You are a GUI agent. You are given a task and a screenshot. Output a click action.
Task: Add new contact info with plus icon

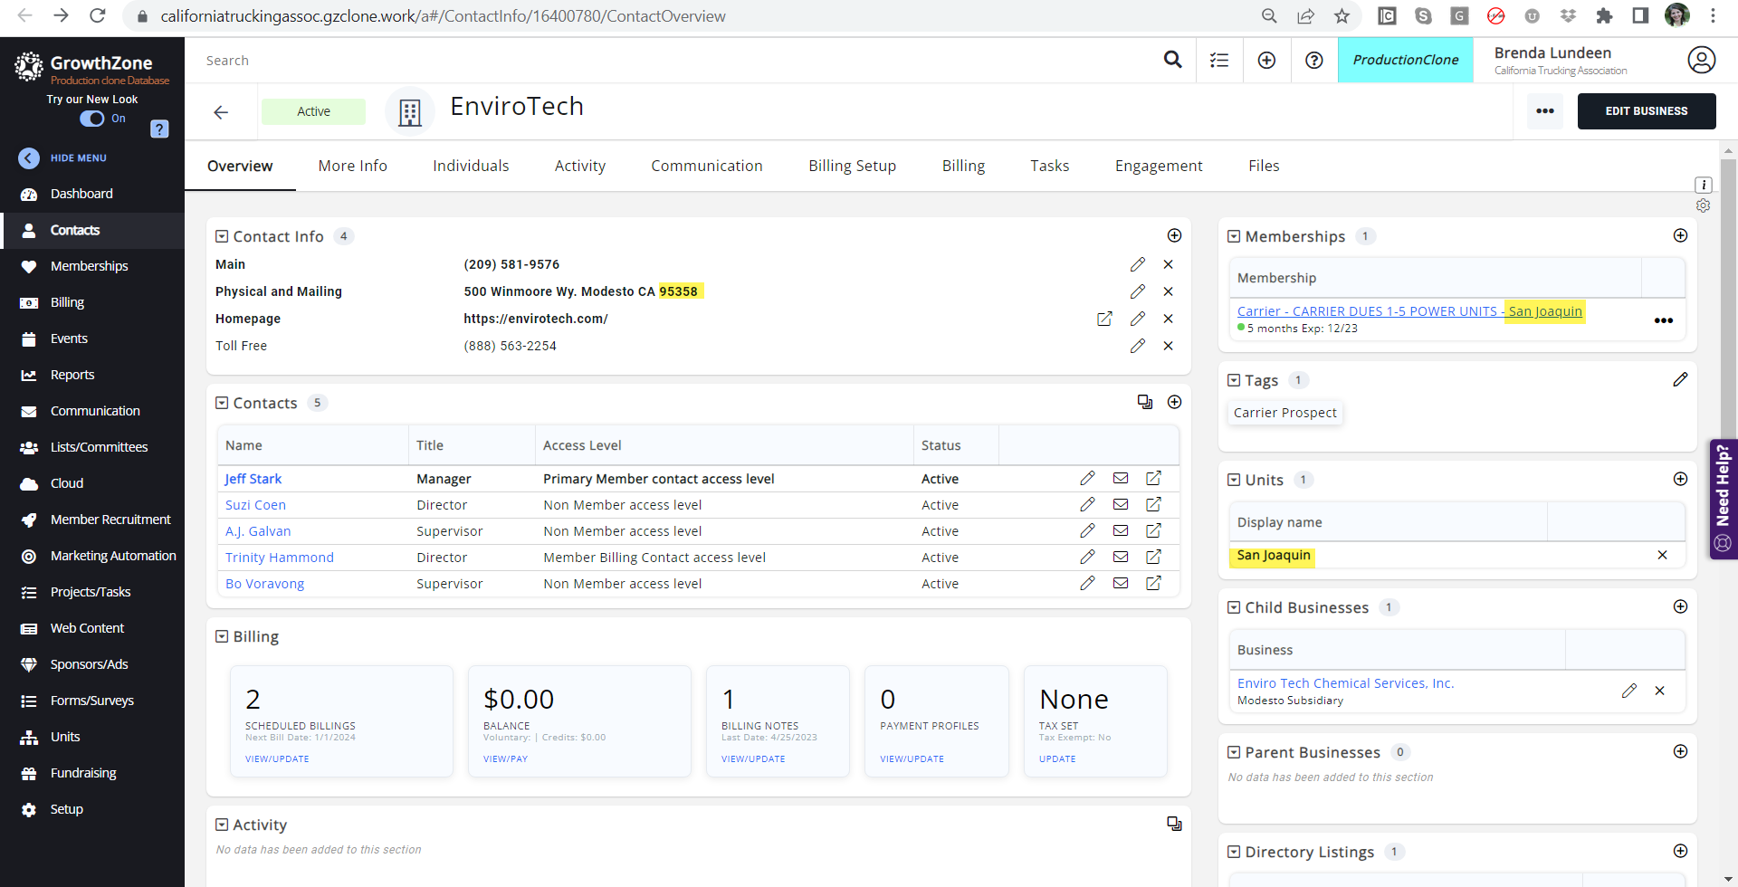pyautogui.click(x=1174, y=235)
